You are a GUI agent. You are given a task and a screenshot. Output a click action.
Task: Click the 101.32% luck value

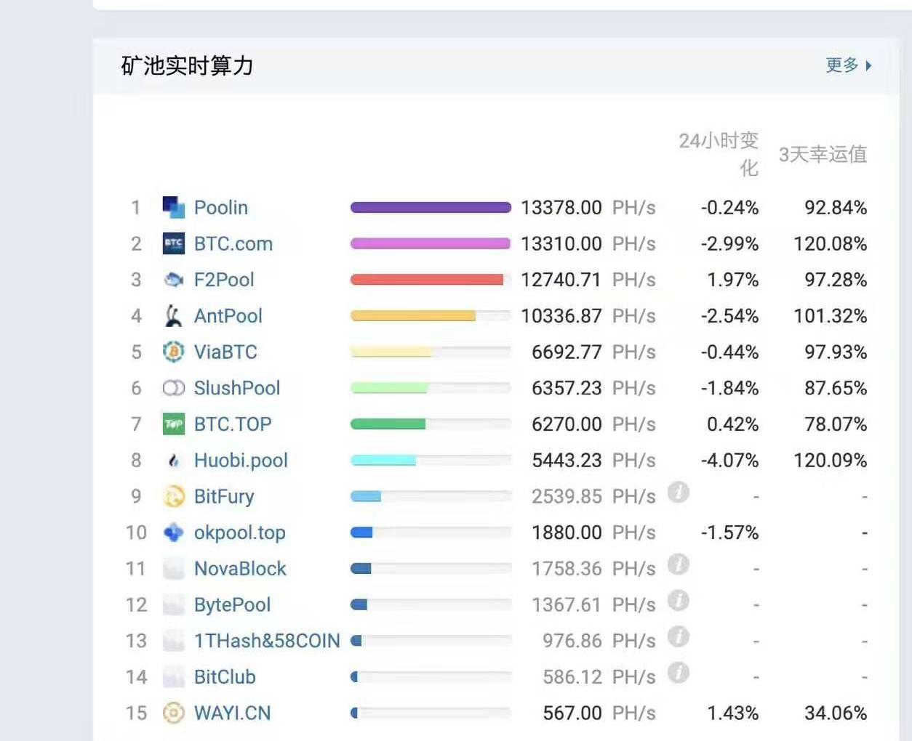831,316
